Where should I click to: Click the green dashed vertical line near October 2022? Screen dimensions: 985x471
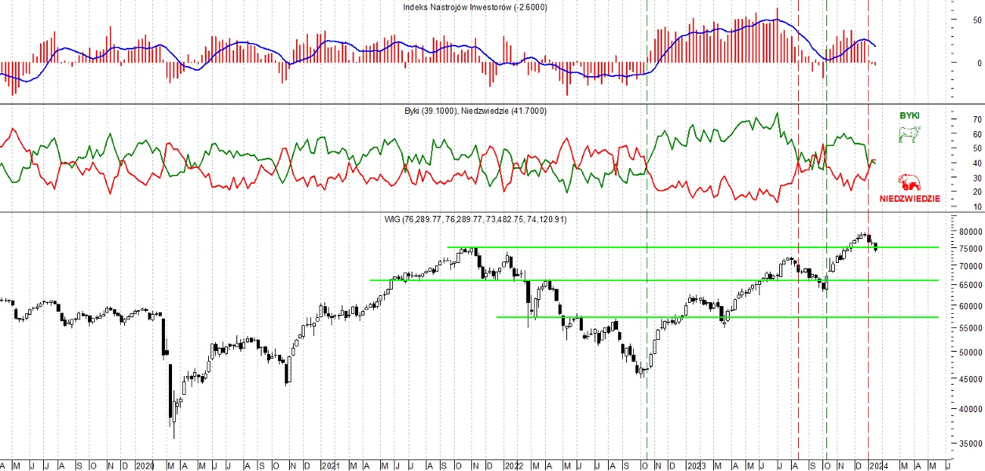click(x=646, y=235)
